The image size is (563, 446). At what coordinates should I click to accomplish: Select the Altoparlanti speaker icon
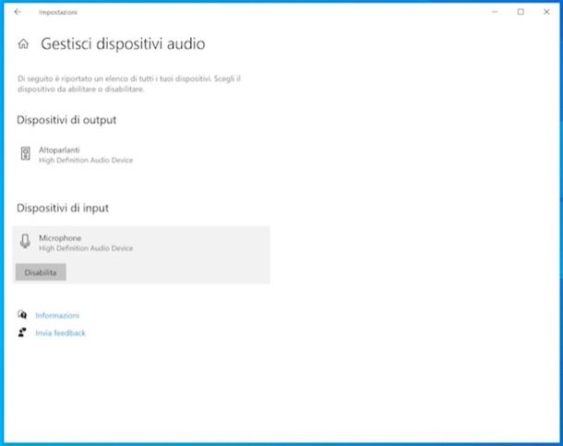click(25, 153)
